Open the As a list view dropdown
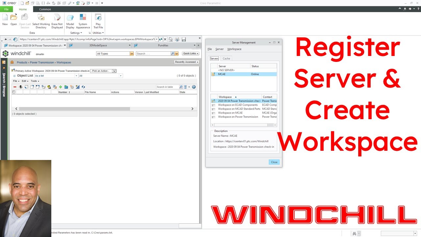Screen dimensions: 421x237 pyautogui.click(x=56, y=76)
